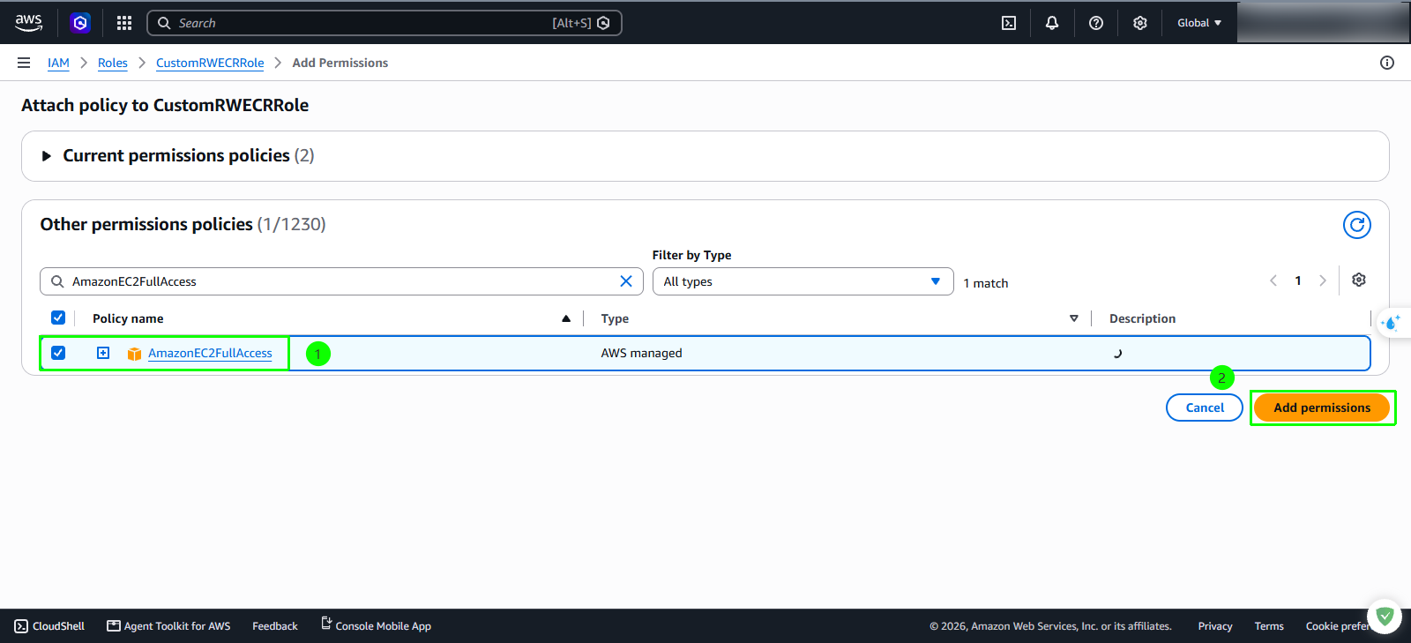Go to previous page of policies
Image resolution: width=1411 pixels, height=643 pixels.
coord(1273,280)
